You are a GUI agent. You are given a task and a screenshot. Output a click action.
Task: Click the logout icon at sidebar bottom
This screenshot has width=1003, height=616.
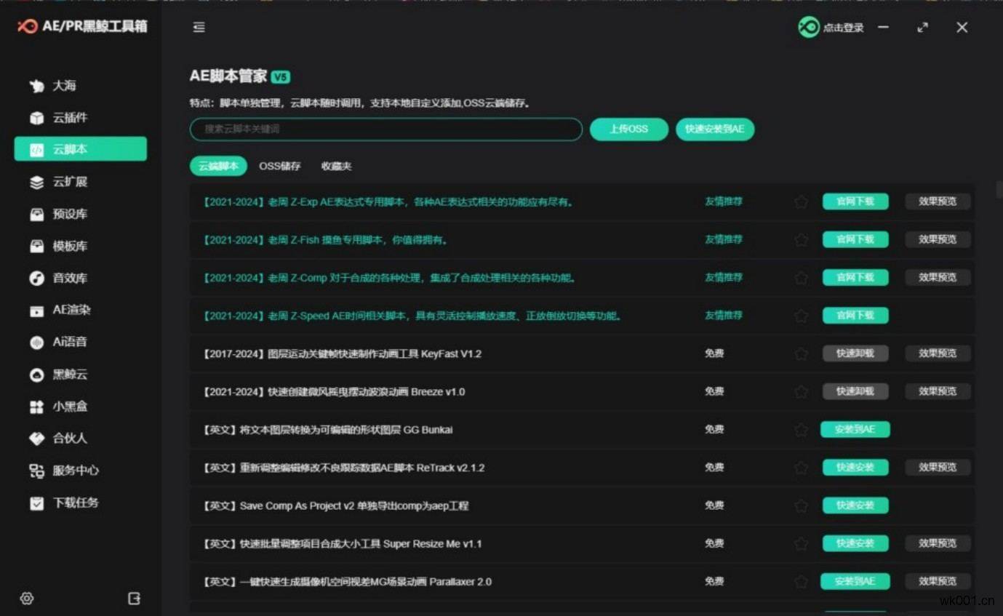coord(134,599)
